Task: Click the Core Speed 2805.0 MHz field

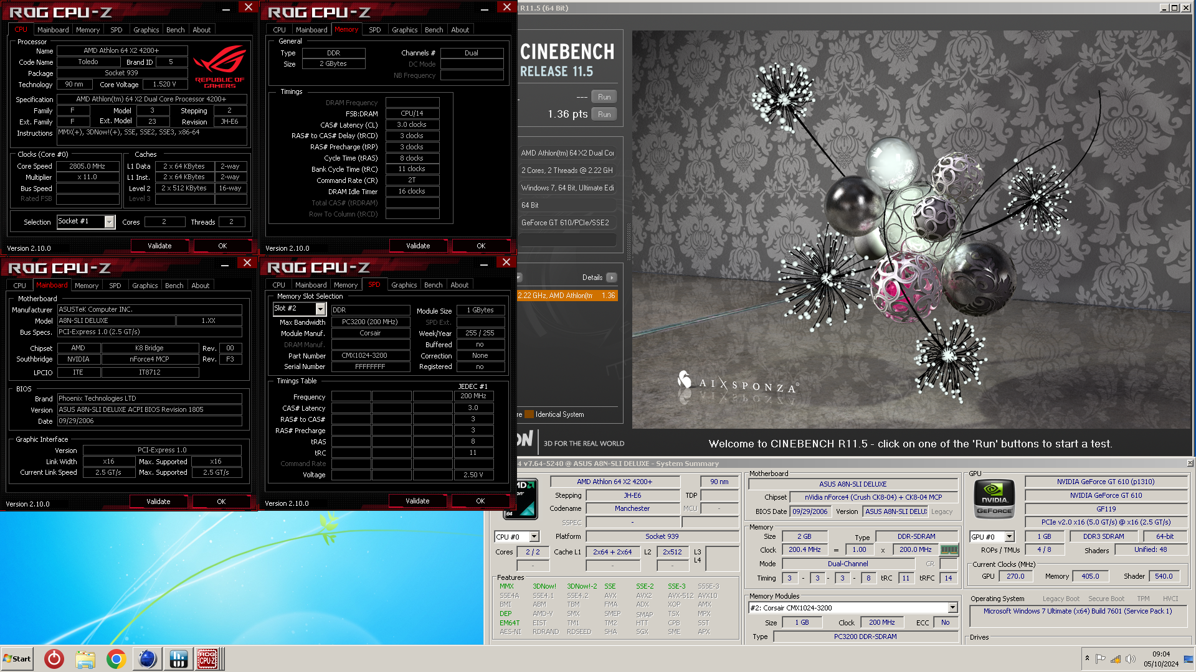Action: click(x=87, y=166)
